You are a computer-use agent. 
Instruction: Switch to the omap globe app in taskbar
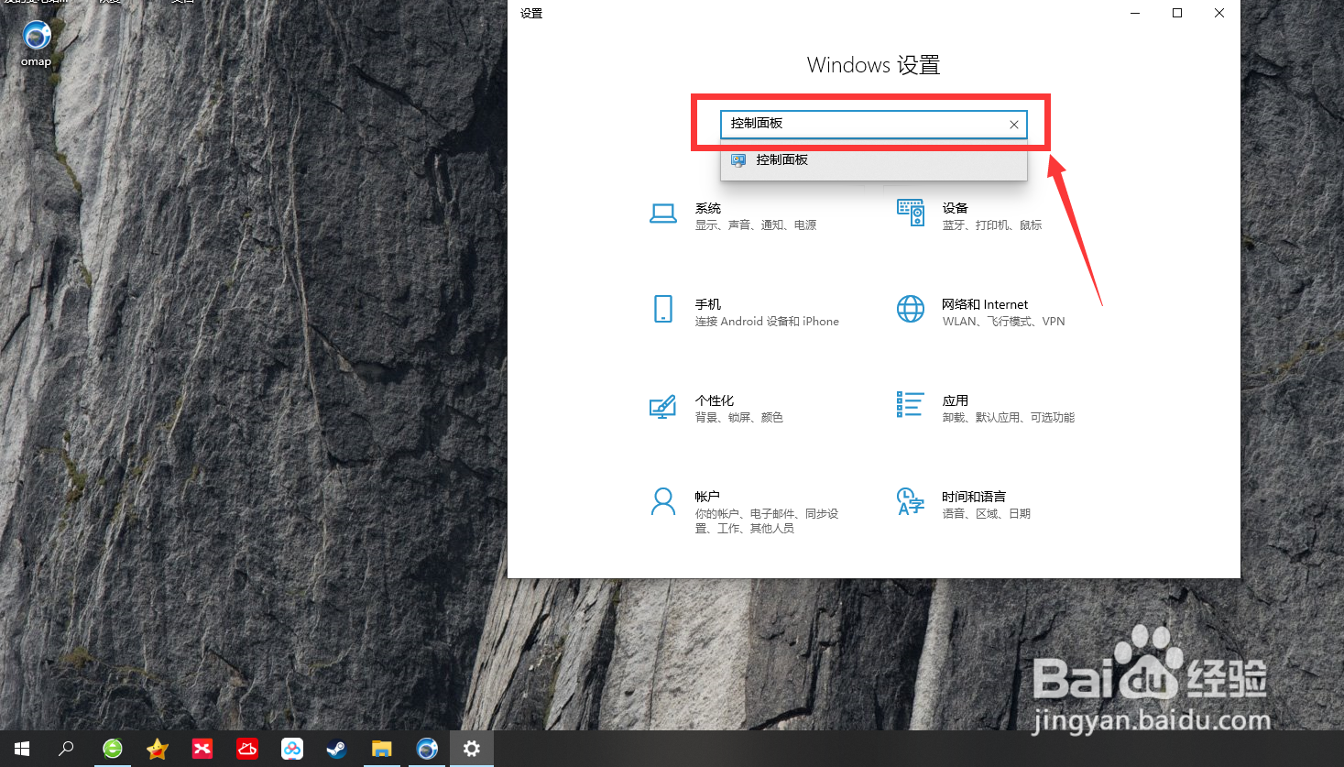[427, 749]
